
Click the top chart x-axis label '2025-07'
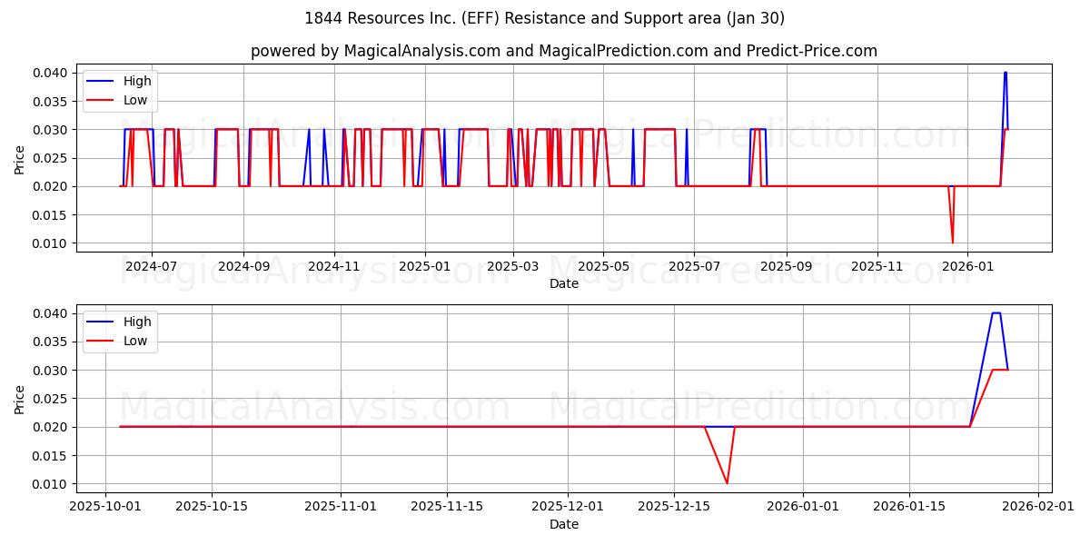[695, 266]
